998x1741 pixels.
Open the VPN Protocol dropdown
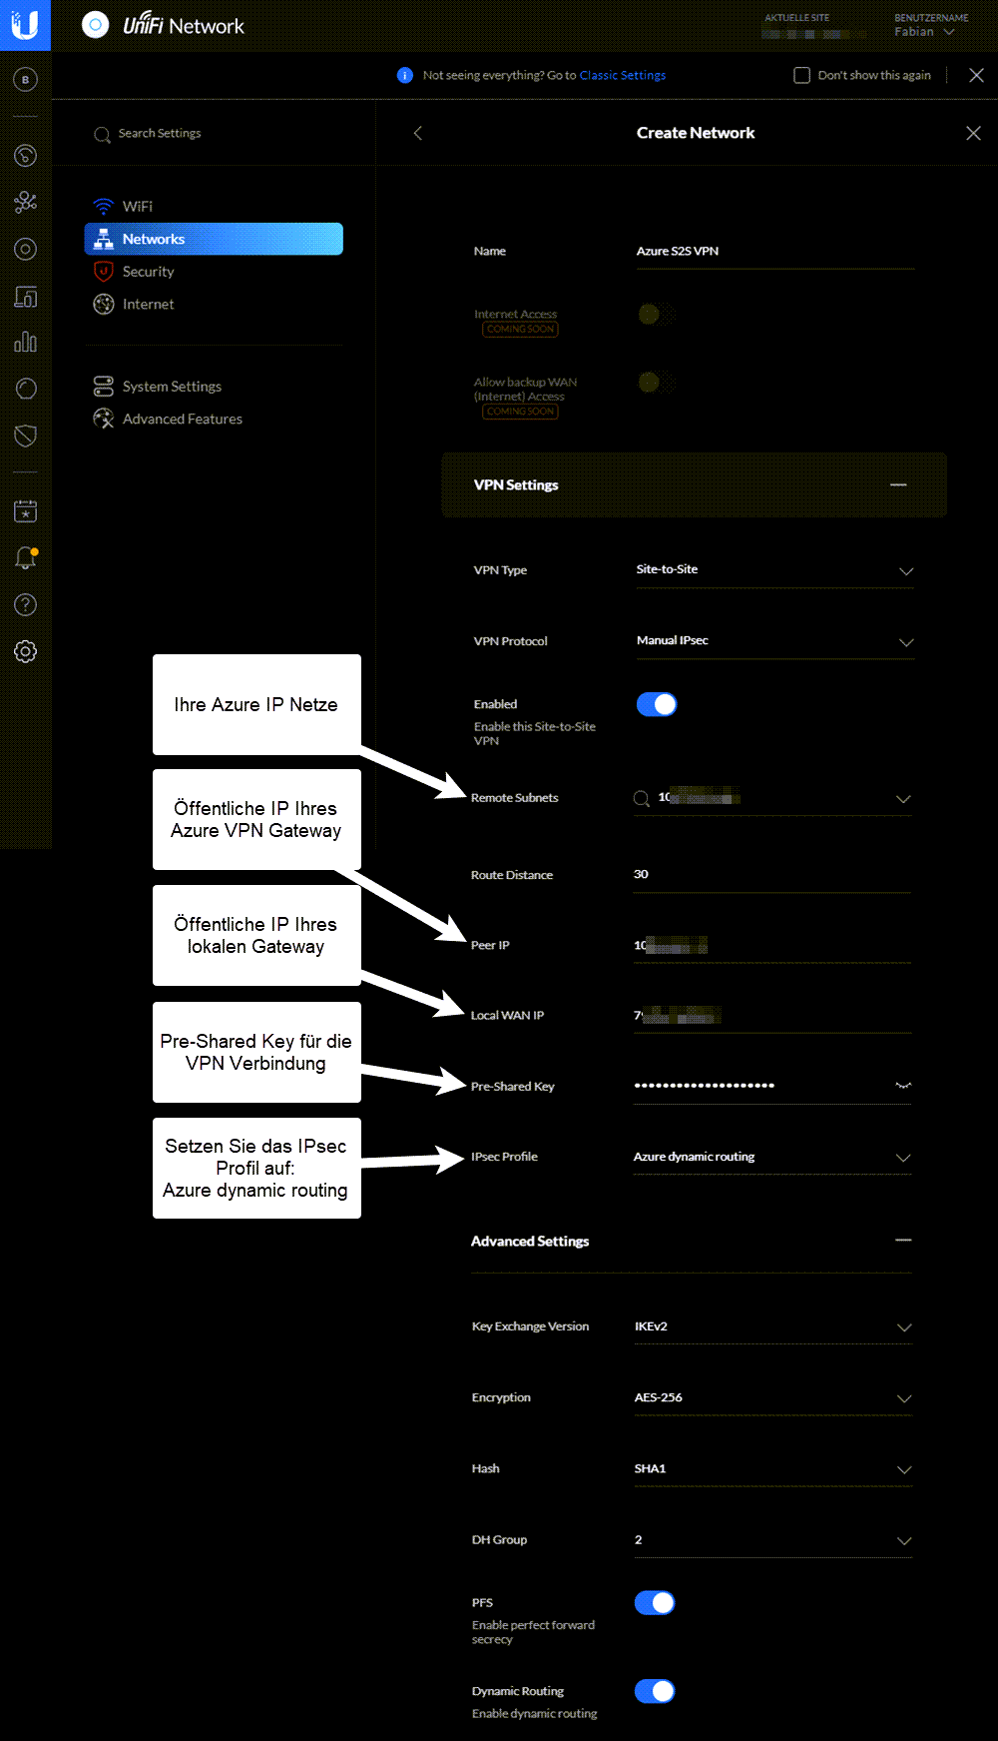coord(774,641)
